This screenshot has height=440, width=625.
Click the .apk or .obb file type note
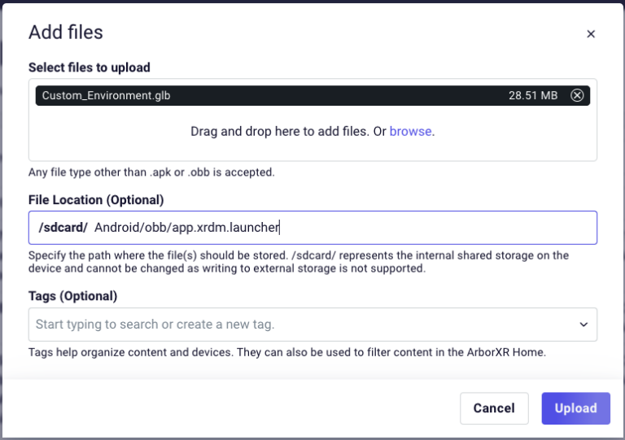[x=151, y=172]
